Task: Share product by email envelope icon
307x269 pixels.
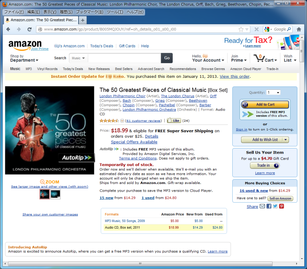Action: click(262, 206)
